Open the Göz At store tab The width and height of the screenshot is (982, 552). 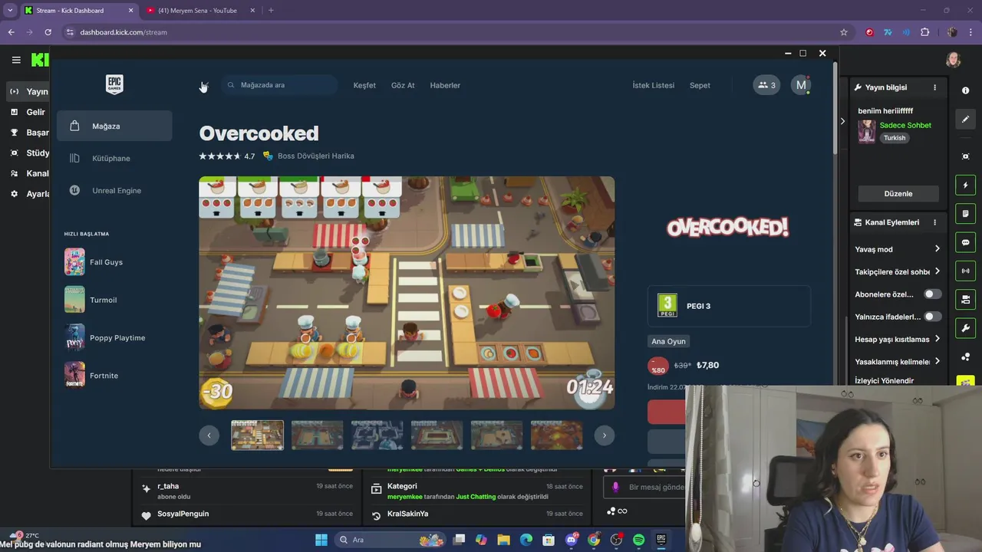(x=403, y=85)
